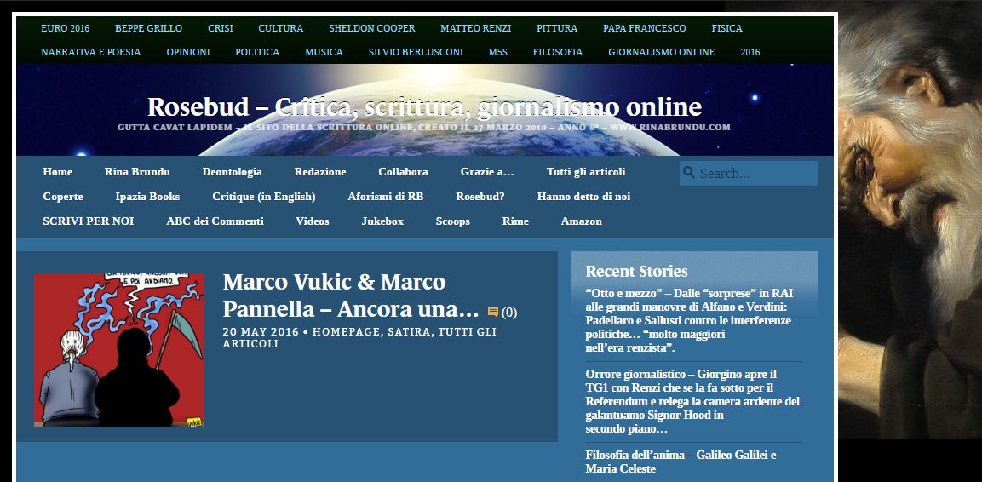Go to the PAPA FRANCESCO topic
The height and width of the screenshot is (482, 982).
(645, 28)
